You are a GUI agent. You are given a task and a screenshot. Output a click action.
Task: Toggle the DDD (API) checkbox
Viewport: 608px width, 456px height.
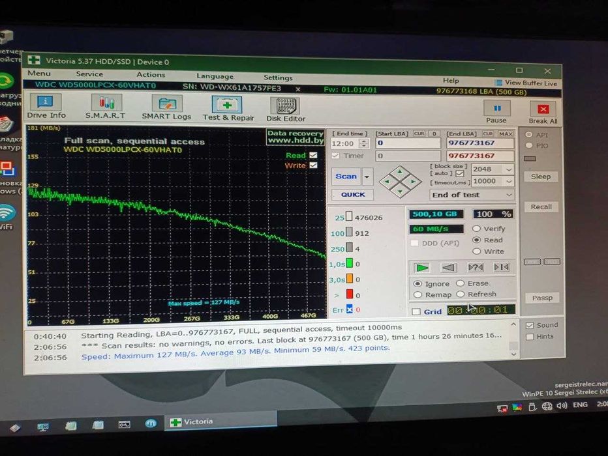pos(414,243)
